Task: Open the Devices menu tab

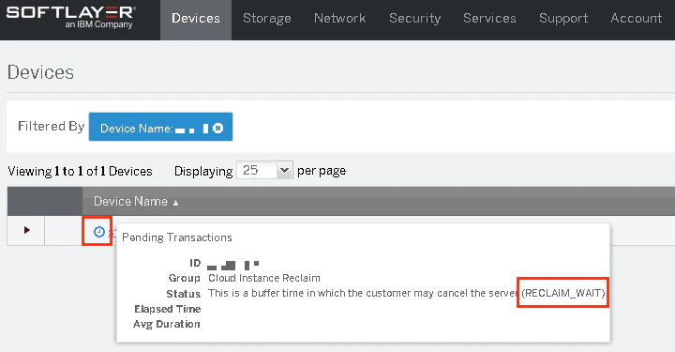Action: pos(196,20)
